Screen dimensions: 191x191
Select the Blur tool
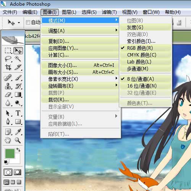tap(8, 103)
